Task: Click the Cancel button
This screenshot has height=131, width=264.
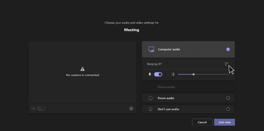Action: [202, 122]
